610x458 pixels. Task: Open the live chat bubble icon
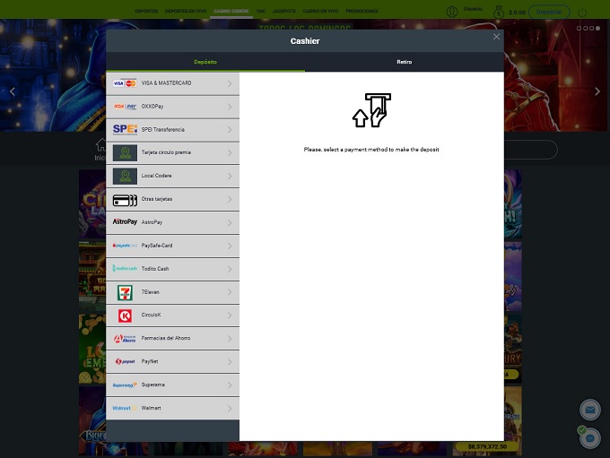(589, 438)
